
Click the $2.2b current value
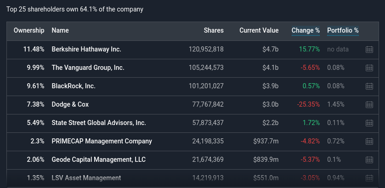coord(270,123)
